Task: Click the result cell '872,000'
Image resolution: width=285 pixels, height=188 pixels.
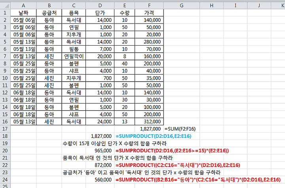Action: click(x=100, y=165)
